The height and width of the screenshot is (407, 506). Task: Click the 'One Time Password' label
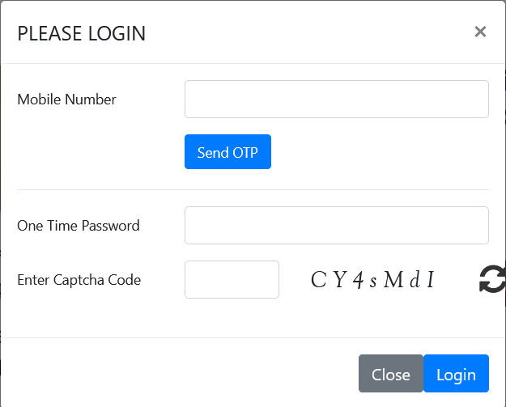[78, 226]
